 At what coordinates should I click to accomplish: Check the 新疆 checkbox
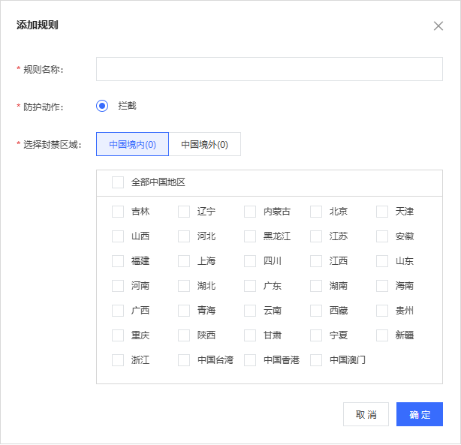click(x=382, y=335)
